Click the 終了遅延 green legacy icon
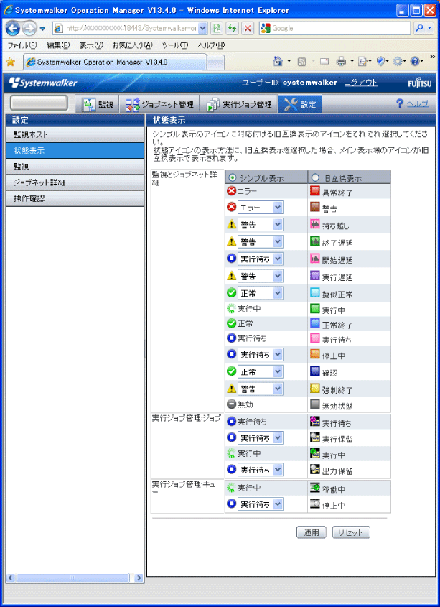The width and height of the screenshot is (440, 607). [x=314, y=242]
